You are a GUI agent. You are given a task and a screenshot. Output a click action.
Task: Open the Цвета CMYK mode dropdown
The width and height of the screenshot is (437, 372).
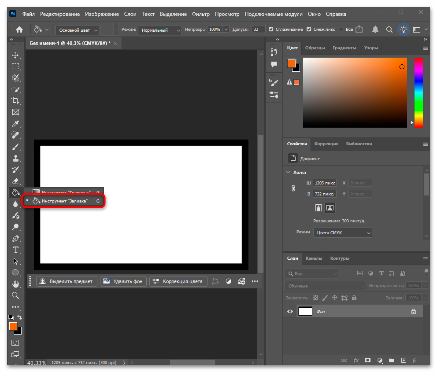click(343, 233)
